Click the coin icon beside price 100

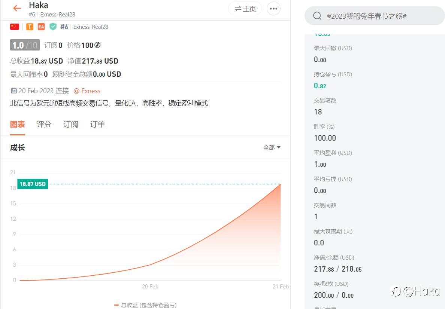click(x=97, y=45)
